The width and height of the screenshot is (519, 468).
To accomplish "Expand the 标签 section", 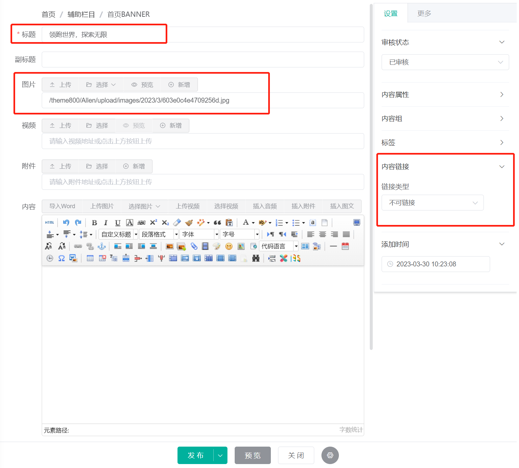I will 445,143.
